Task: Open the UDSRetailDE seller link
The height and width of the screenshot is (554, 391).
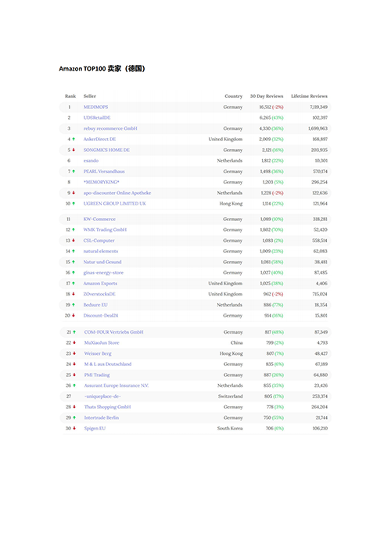Action: [x=97, y=118]
